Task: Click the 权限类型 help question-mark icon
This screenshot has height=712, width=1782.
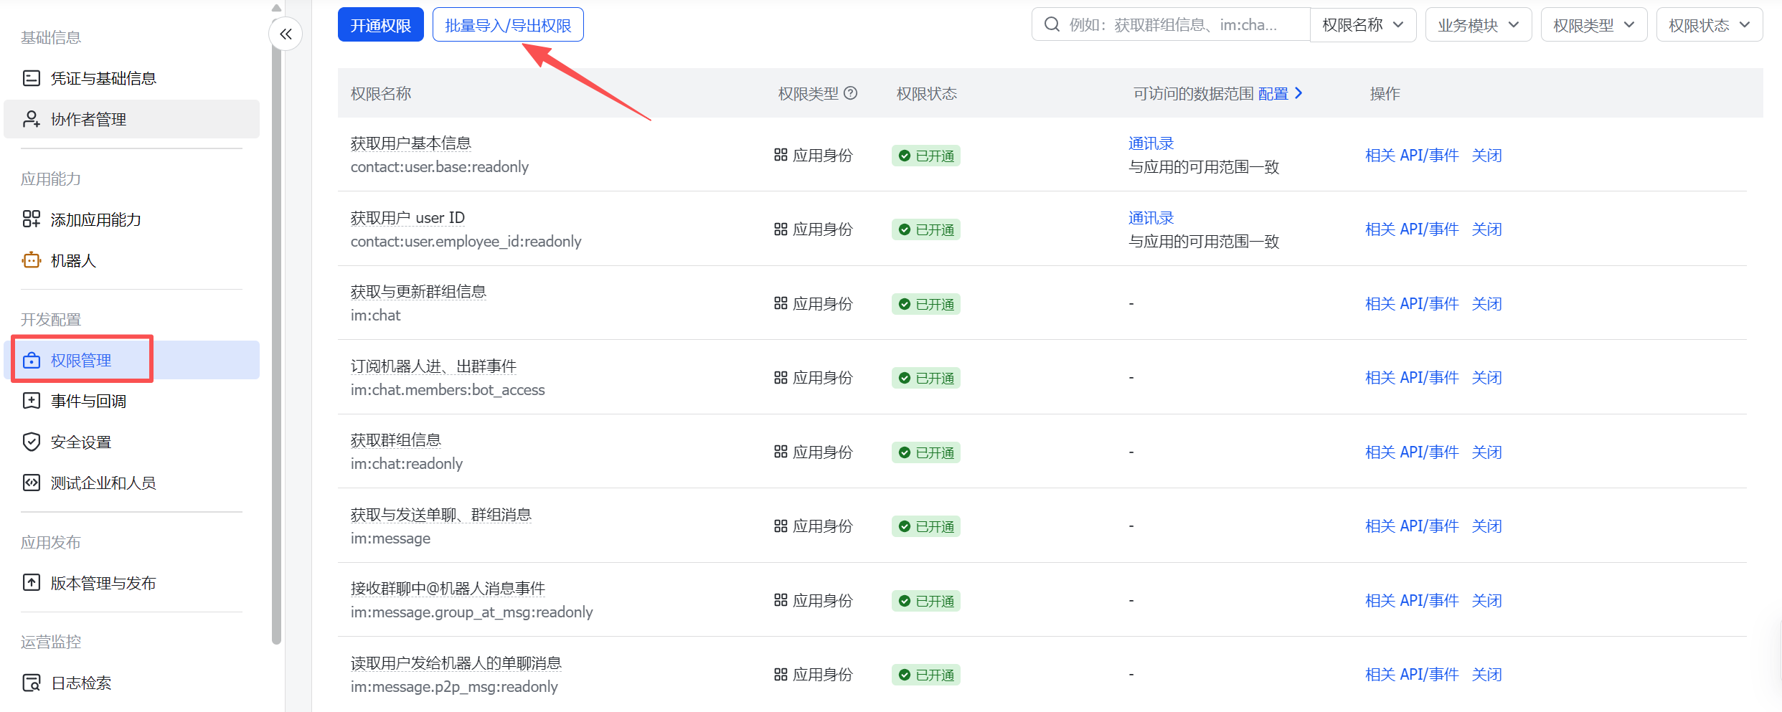Action: [851, 93]
